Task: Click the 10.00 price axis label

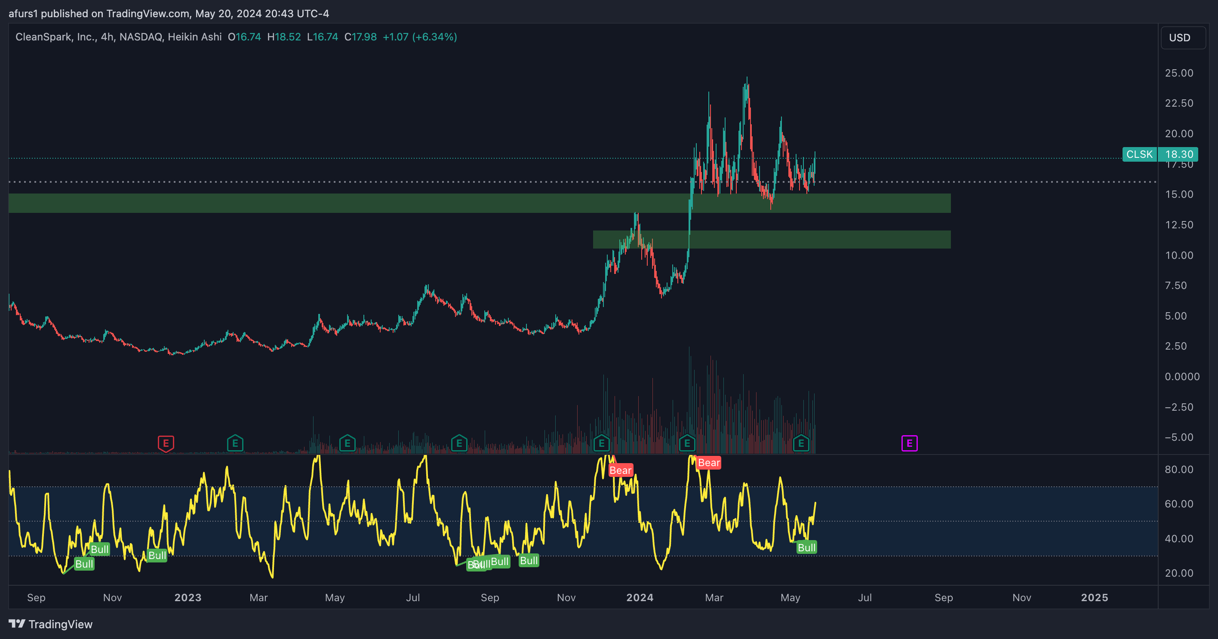Action: click(1179, 255)
